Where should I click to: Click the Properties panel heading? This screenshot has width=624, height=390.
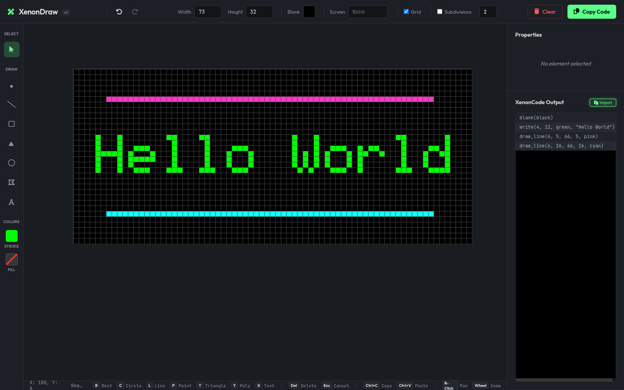528,35
